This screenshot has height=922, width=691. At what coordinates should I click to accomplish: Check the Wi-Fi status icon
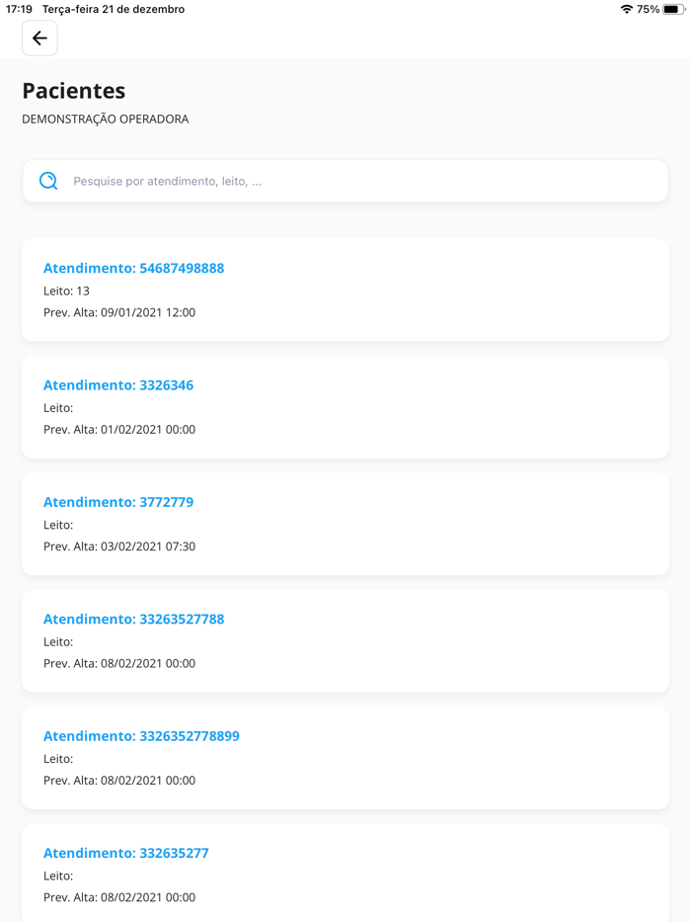pyautogui.click(x=627, y=9)
